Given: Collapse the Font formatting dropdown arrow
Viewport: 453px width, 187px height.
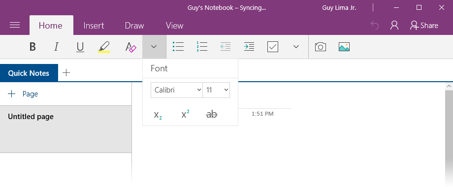Looking at the screenshot, I should click(x=154, y=47).
